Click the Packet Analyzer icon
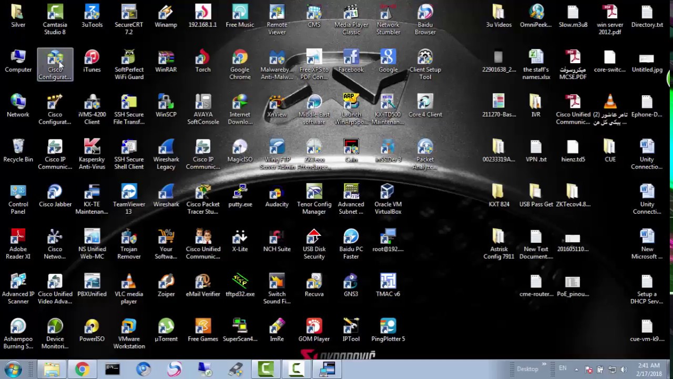Image resolution: width=673 pixels, height=379 pixels. click(425, 154)
